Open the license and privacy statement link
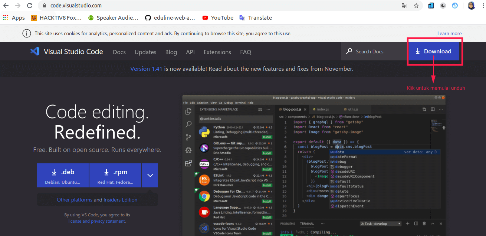486x236 pixels. [97, 221]
